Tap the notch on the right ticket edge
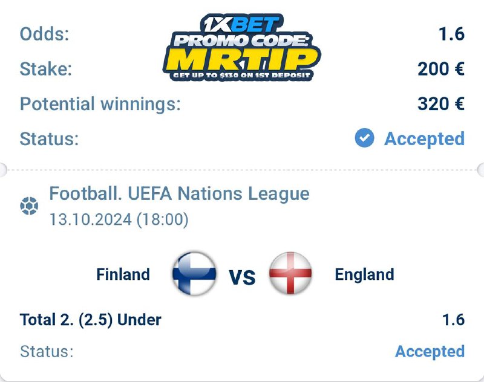This screenshot has width=484, height=382. pos(482,168)
